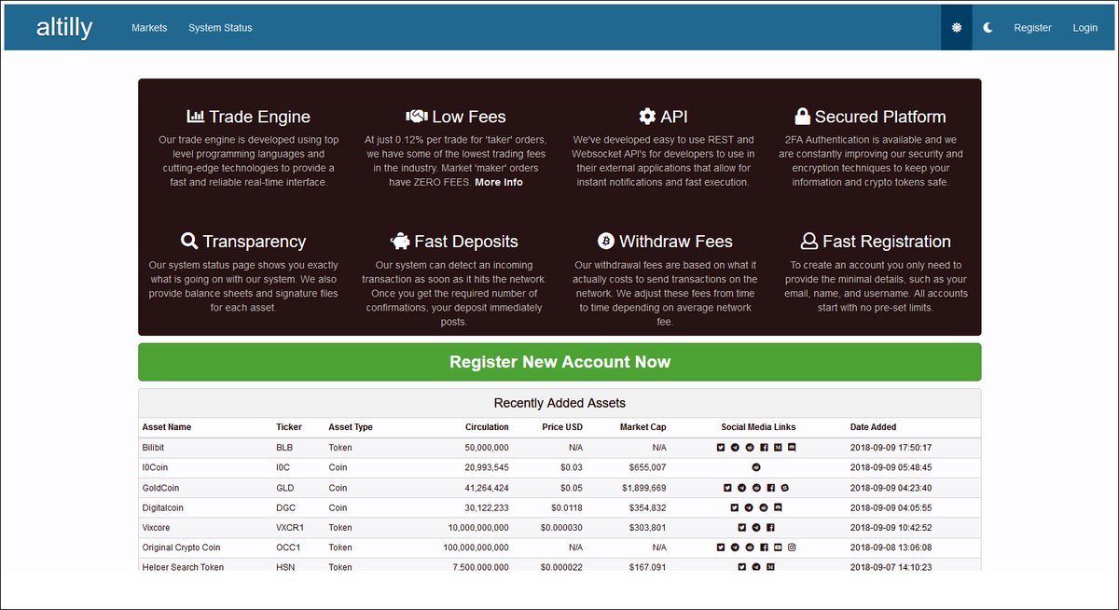Open Original Crypto Coin Reddit icon
This screenshot has height=610, width=1119.
pyautogui.click(x=750, y=548)
